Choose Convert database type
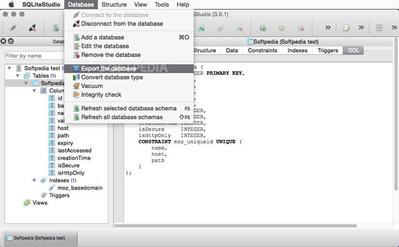 [x=129, y=77]
